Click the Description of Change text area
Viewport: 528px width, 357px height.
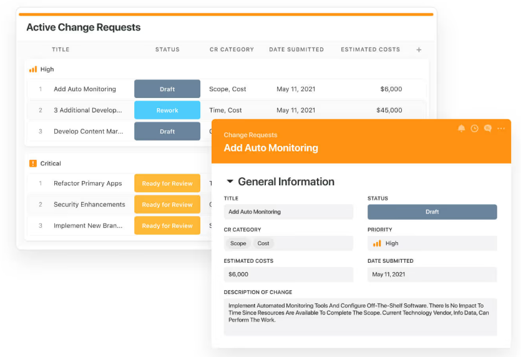360,317
